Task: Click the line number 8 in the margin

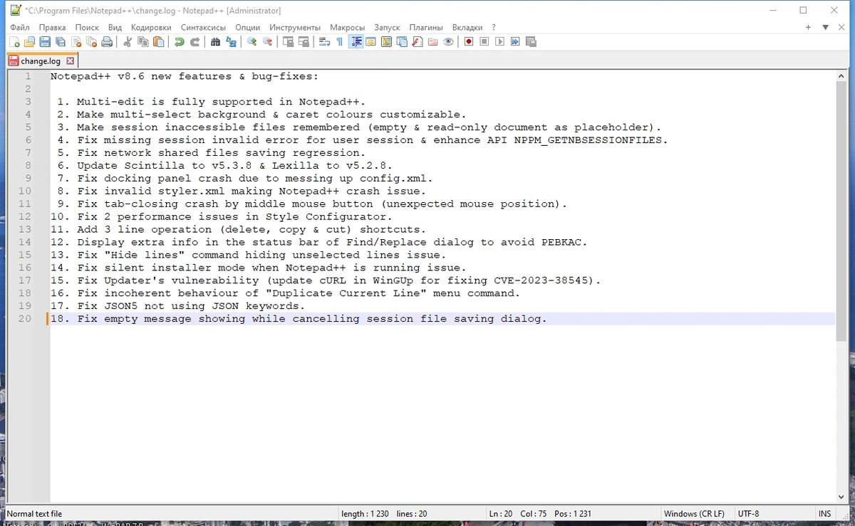Action: pos(28,166)
